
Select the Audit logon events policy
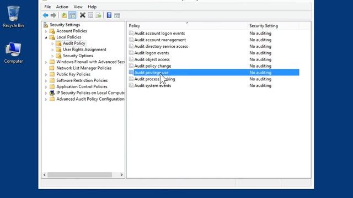point(152,53)
